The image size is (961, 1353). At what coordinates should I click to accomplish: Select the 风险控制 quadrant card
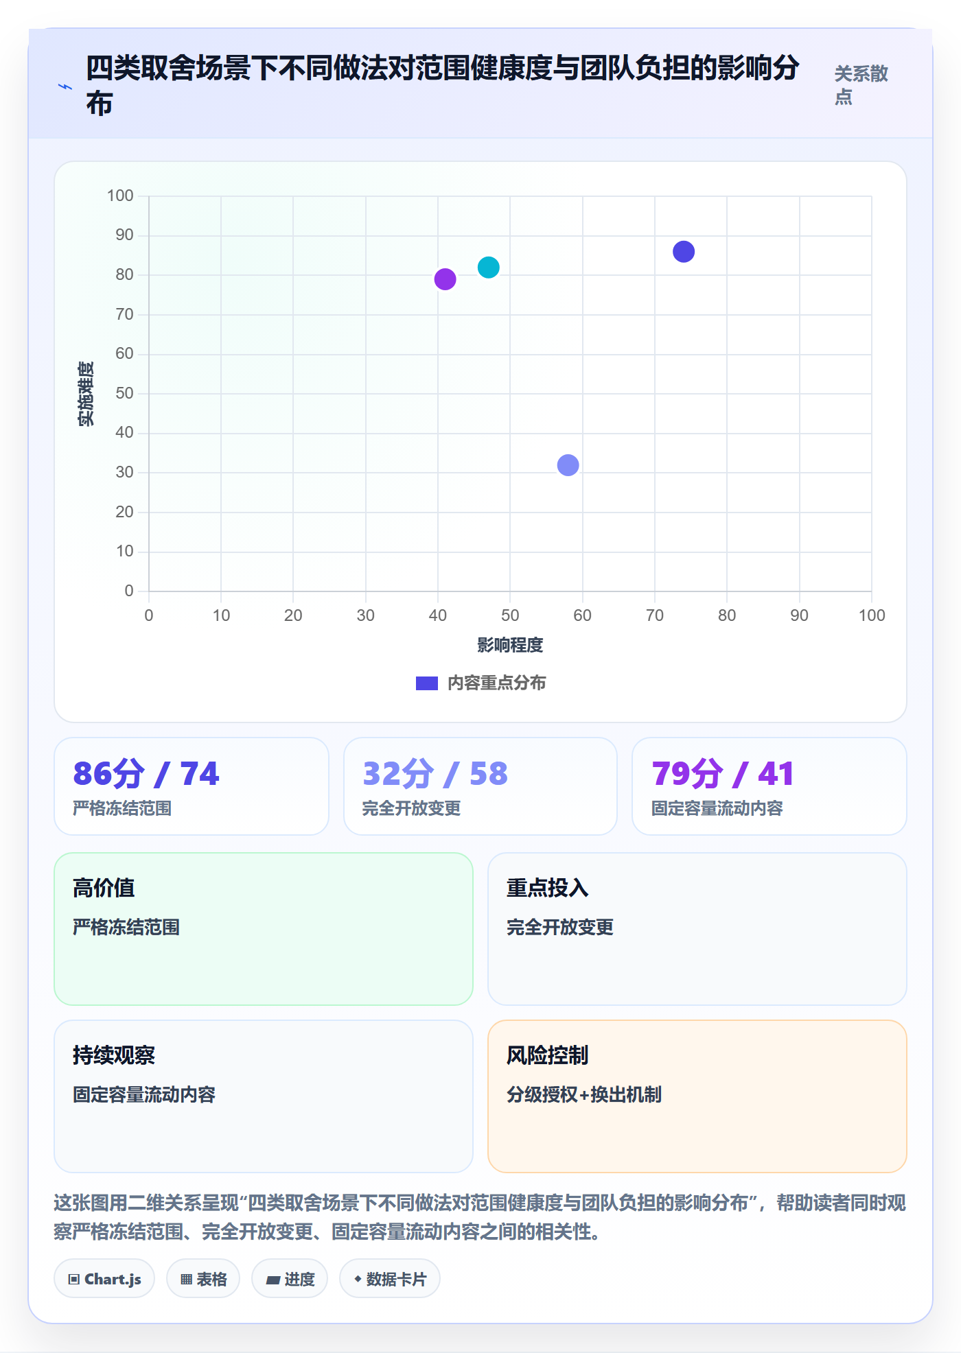(x=697, y=1096)
